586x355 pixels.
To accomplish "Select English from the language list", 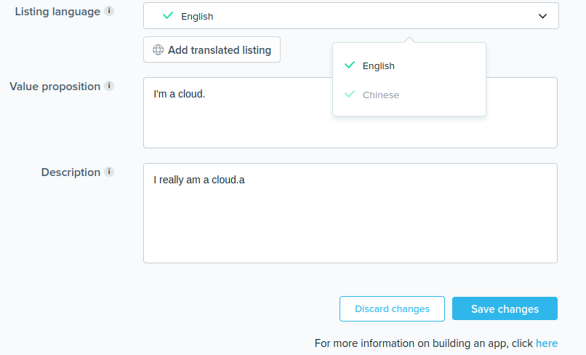I will tap(379, 65).
